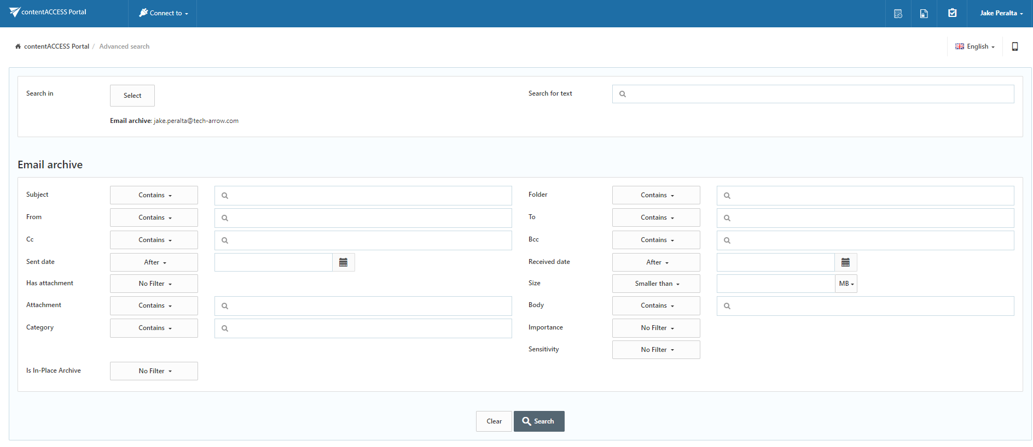Image resolution: width=1033 pixels, height=447 pixels.
Task: Click the mobile phone view icon
Action: pyautogui.click(x=1014, y=46)
